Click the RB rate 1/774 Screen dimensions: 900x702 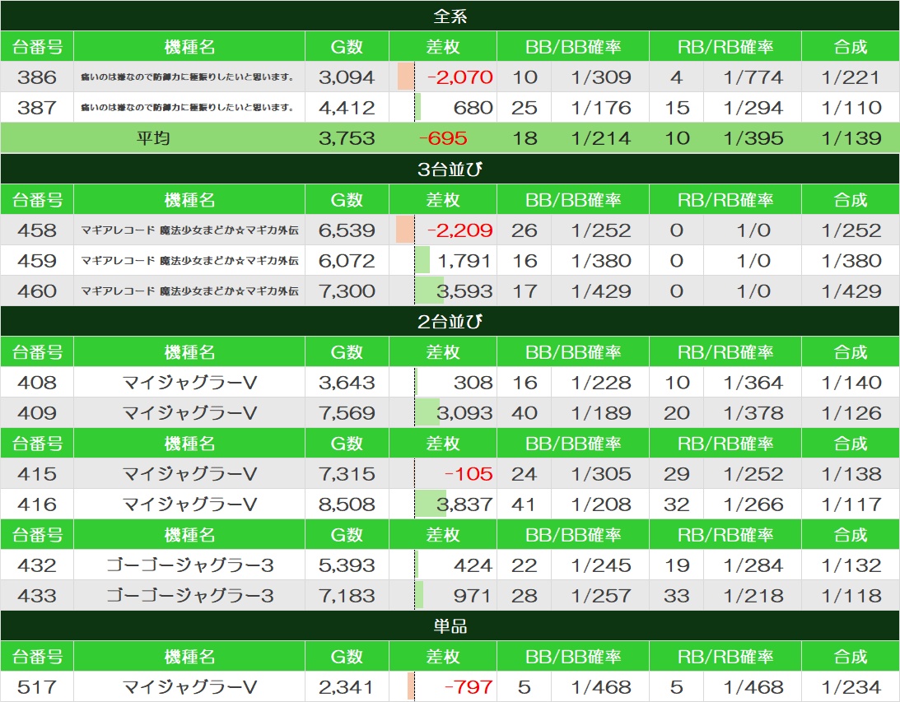click(x=753, y=77)
